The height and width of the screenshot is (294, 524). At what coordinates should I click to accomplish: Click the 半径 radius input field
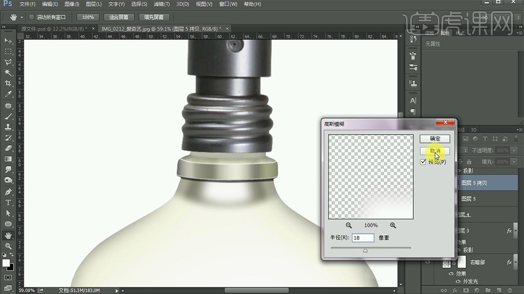coord(363,238)
